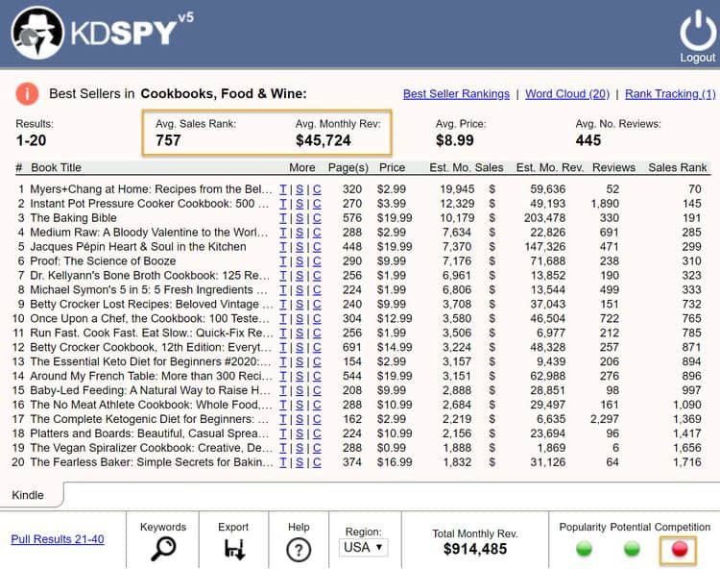The image size is (720, 569).
Task: Sort by Sales Rank column header
Action: (678, 167)
